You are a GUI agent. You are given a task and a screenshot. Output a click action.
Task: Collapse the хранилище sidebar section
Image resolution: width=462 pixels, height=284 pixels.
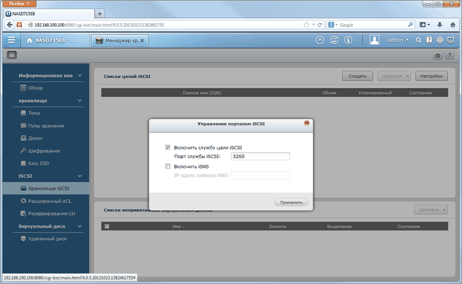80,100
